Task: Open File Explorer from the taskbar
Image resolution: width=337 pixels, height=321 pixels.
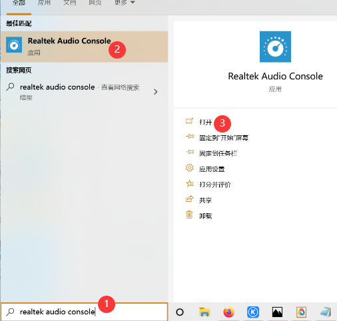Action: point(204,312)
